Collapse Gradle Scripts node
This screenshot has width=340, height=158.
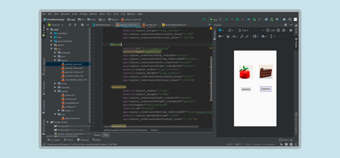point(48,122)
